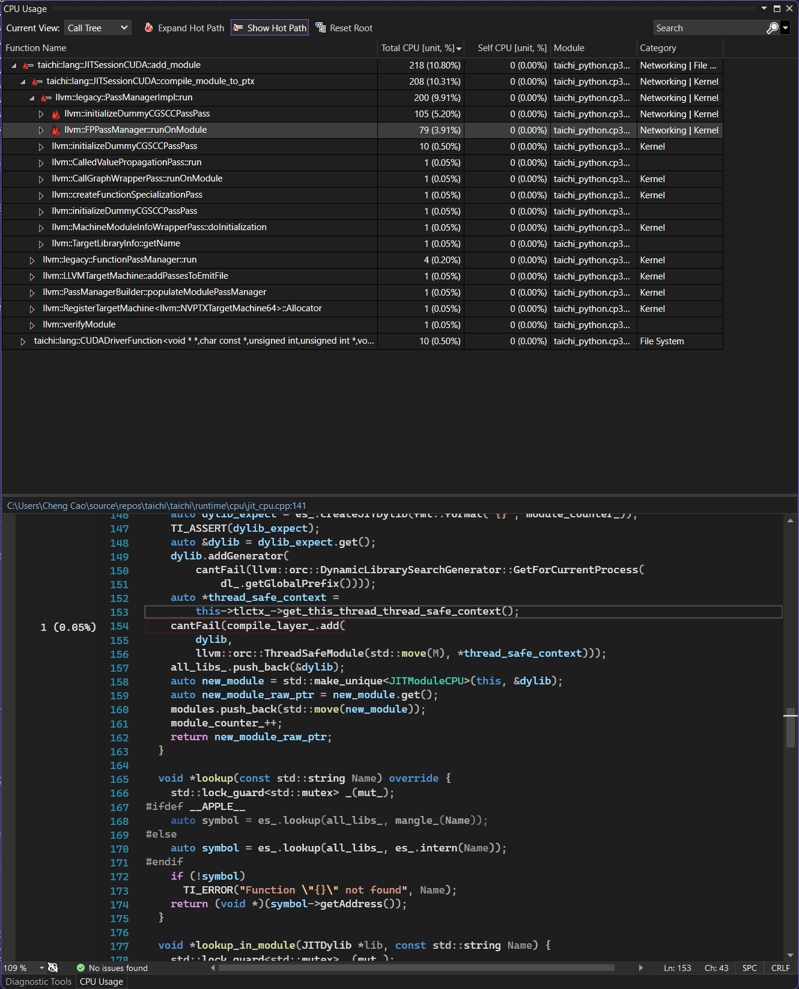
Task: Click the SPC indentation indicator
Action: [749, 967]
